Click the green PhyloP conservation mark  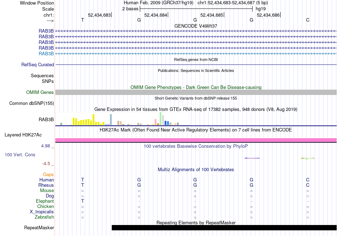(308, 158)
